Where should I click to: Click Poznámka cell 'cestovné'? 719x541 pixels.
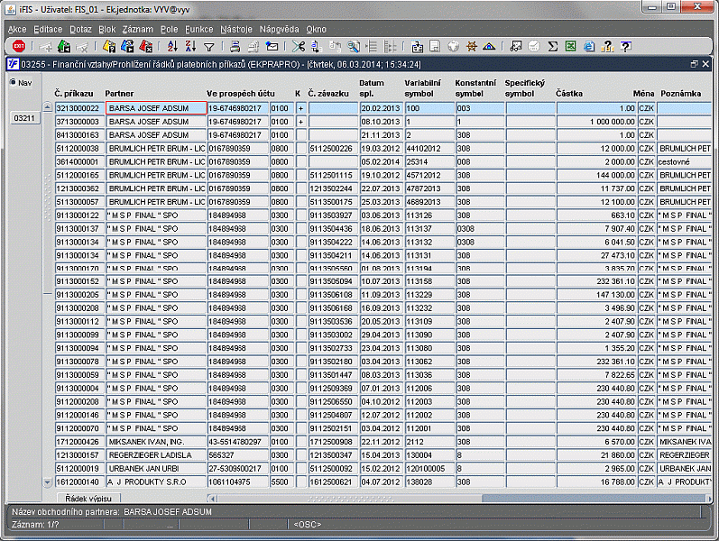pos(684,161)
